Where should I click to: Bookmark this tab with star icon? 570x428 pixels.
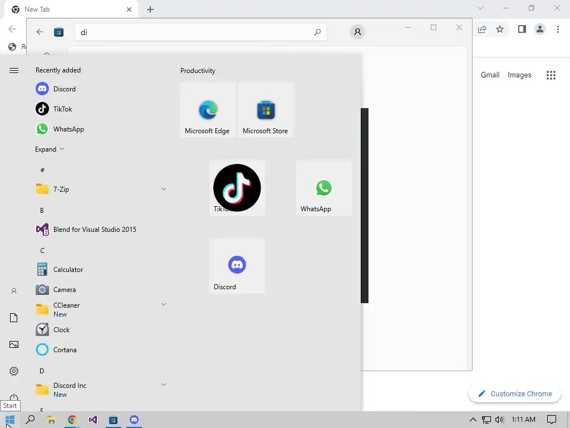pos(500,29)
